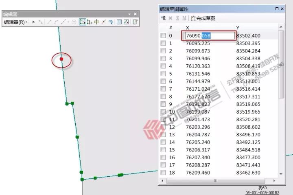Check the box for vertex 14

[163, 142]
